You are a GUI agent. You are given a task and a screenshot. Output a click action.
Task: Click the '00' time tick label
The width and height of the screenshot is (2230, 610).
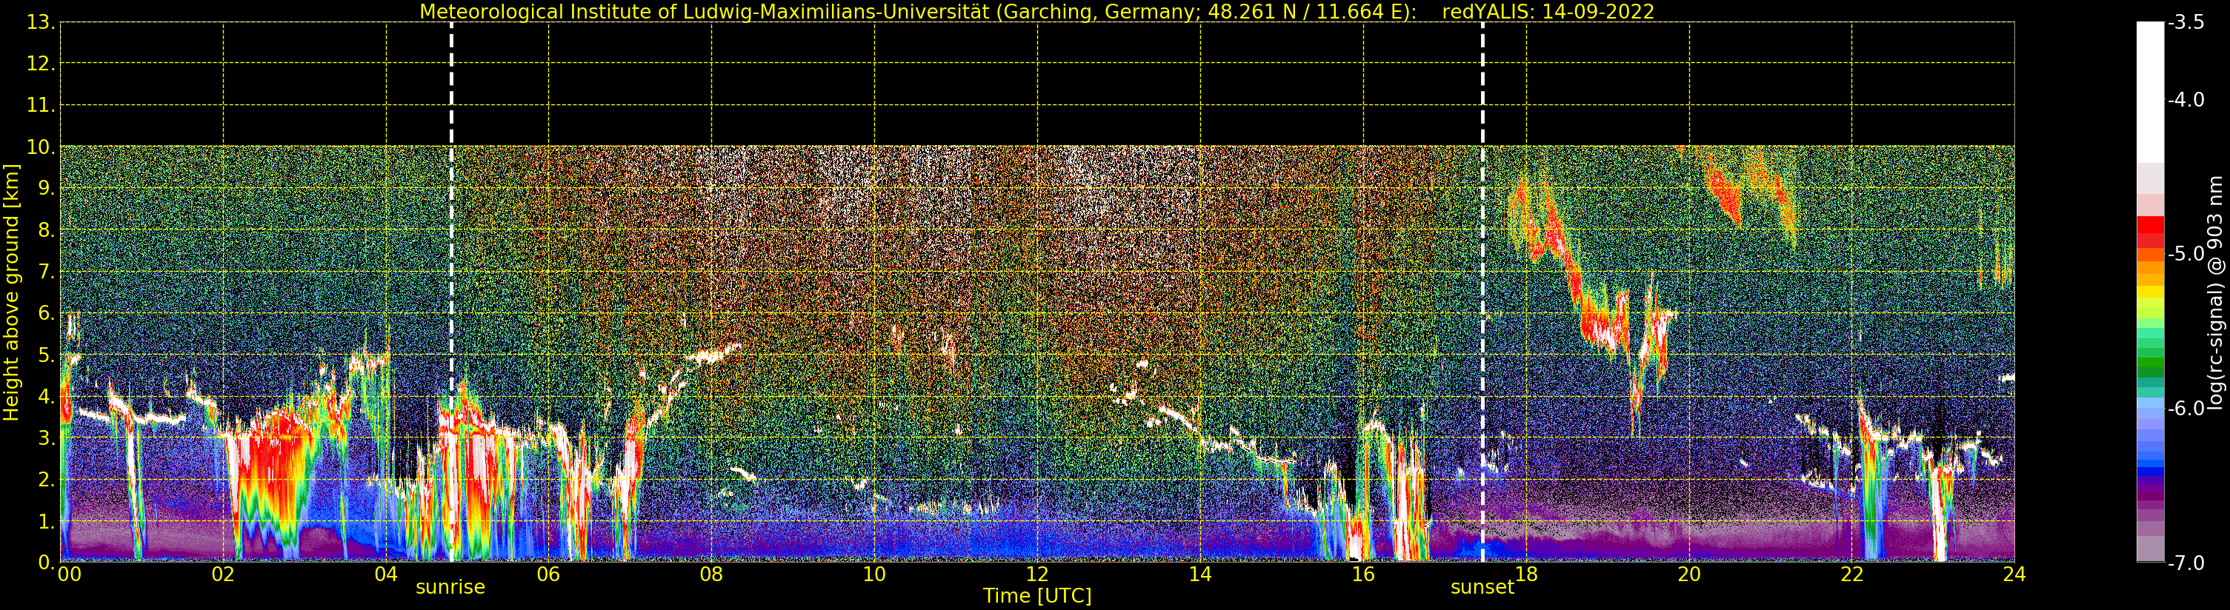69,574
